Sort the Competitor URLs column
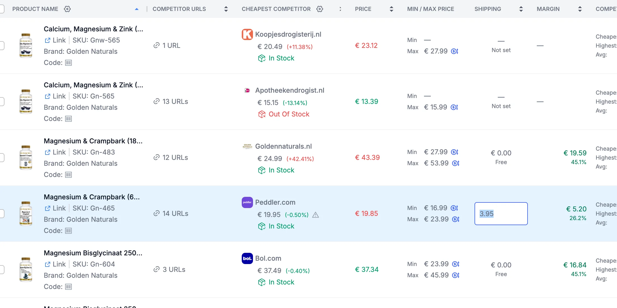This screenshot has height=308, width=617. point(226,9)
